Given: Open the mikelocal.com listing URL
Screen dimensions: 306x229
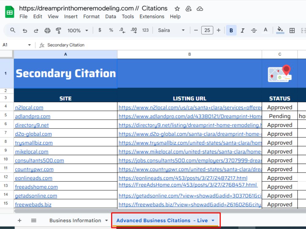Looking at the screenshot, I should tap(190, 151).
